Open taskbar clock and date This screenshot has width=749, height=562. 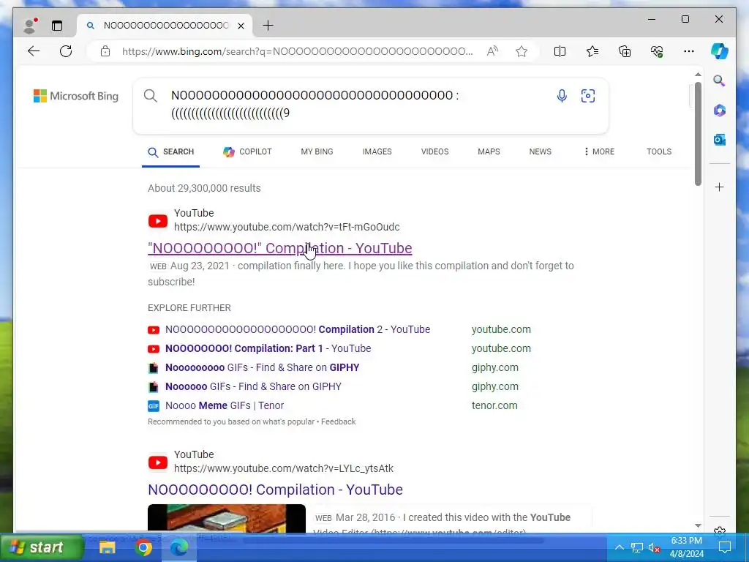(686, 547)
